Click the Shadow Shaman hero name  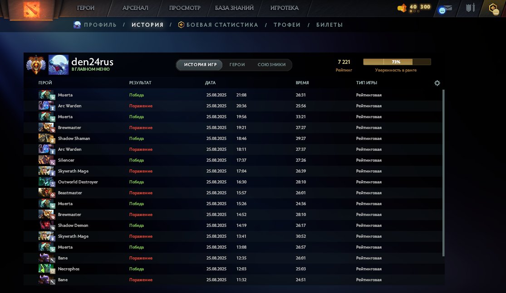pyautogui.click(x=74, y=139)
